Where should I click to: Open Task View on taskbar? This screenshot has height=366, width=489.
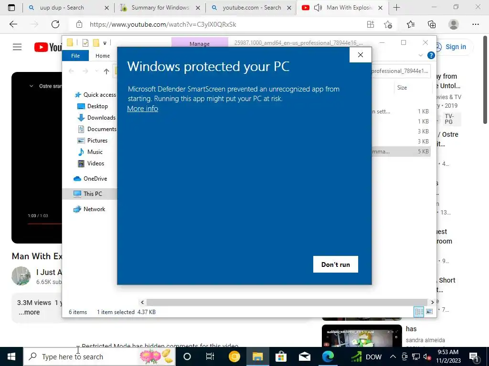pyautogui.click(x=210, y=356)
